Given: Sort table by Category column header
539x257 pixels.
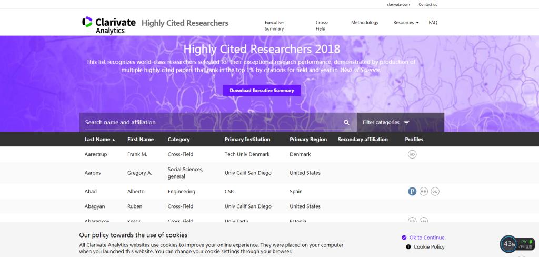Looking at the screenshot, I should coord(178,140).
